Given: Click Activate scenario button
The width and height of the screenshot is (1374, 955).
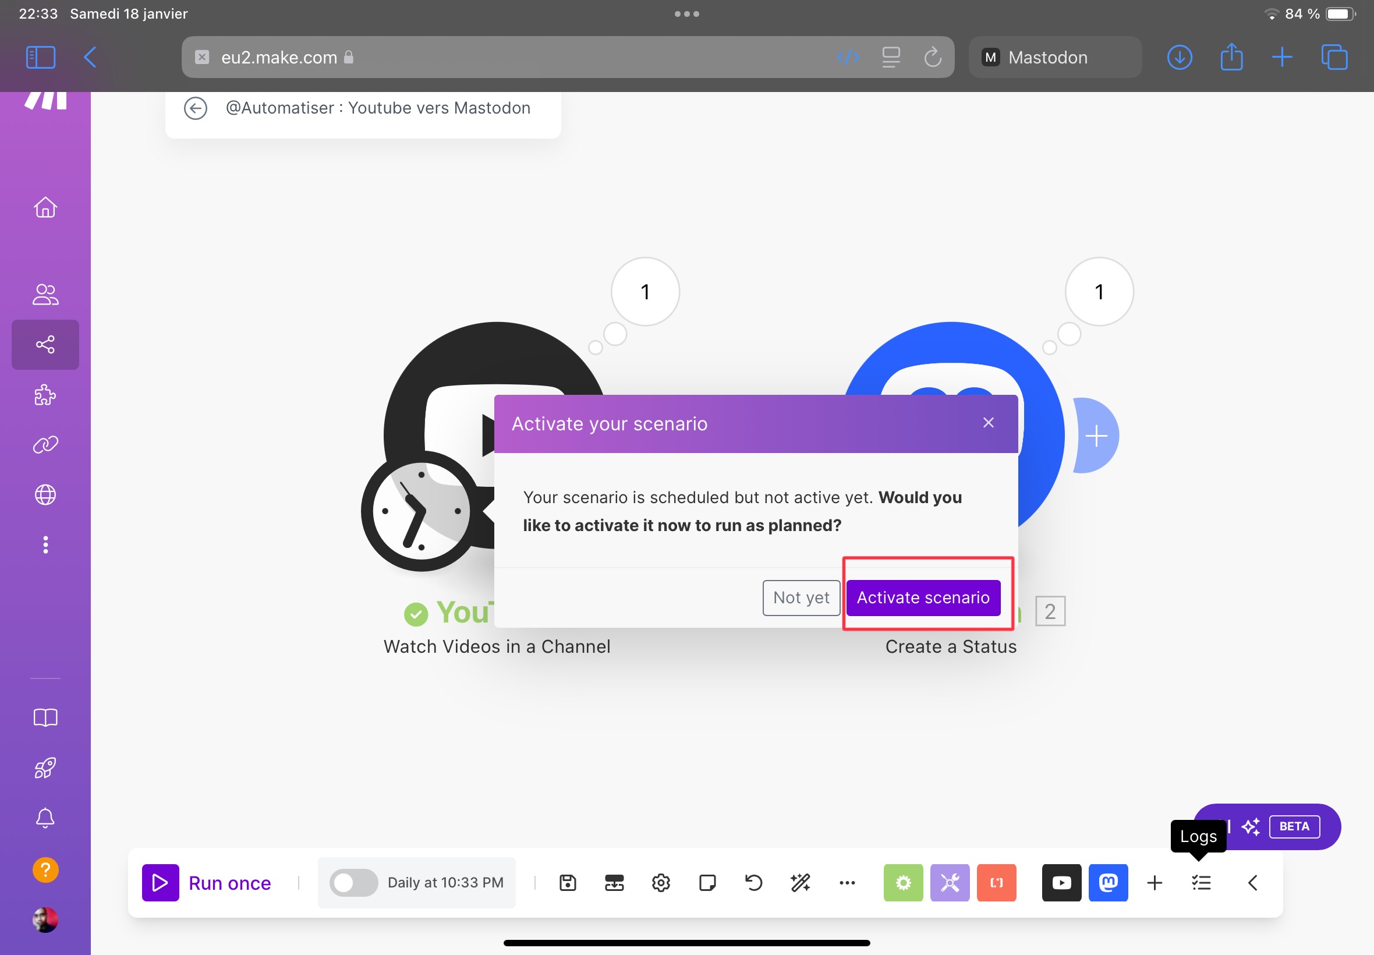Looking at the screenshot, I should (923, 596).
